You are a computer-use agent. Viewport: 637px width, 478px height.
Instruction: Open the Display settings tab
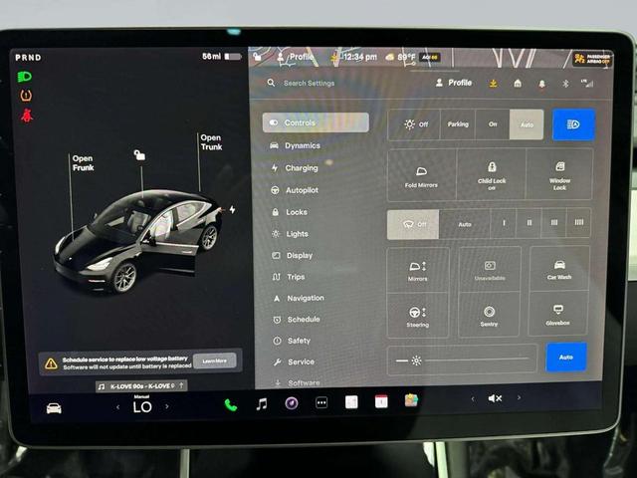pyautogui.click(x=292, y=255)
